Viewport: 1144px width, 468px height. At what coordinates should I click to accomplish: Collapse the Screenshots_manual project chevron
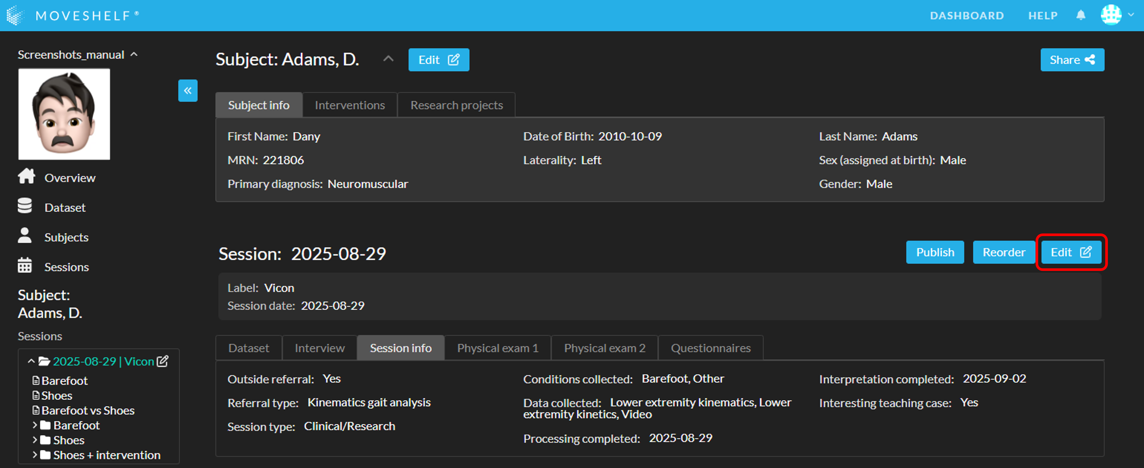coord(134,54)
